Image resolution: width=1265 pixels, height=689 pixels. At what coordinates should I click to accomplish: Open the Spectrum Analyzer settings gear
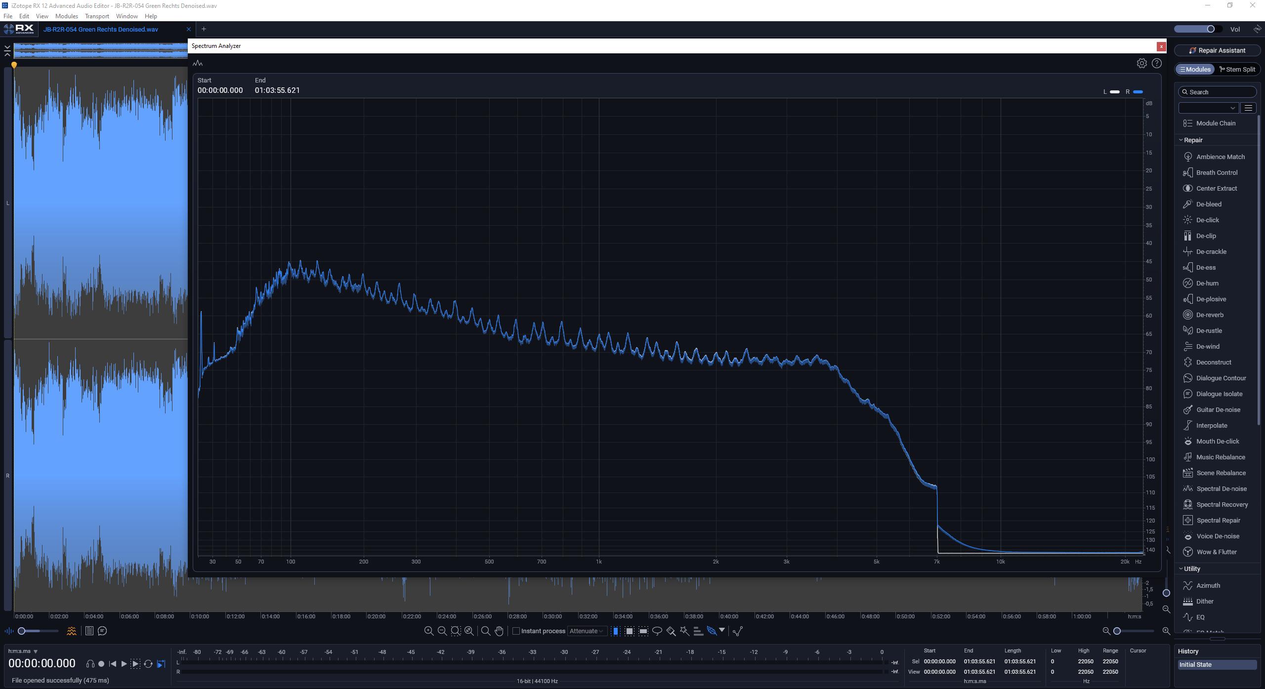pyautogui.click(x=1141, y=63)
